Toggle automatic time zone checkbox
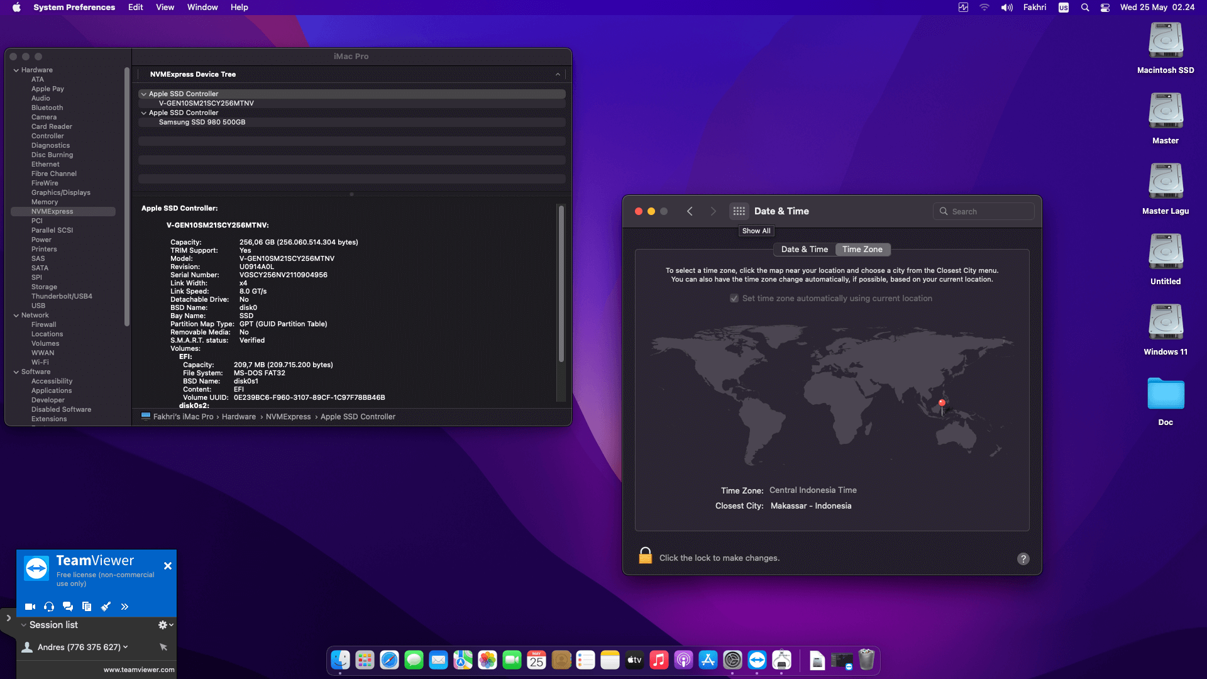1207x679 pixels. (734, 298)
